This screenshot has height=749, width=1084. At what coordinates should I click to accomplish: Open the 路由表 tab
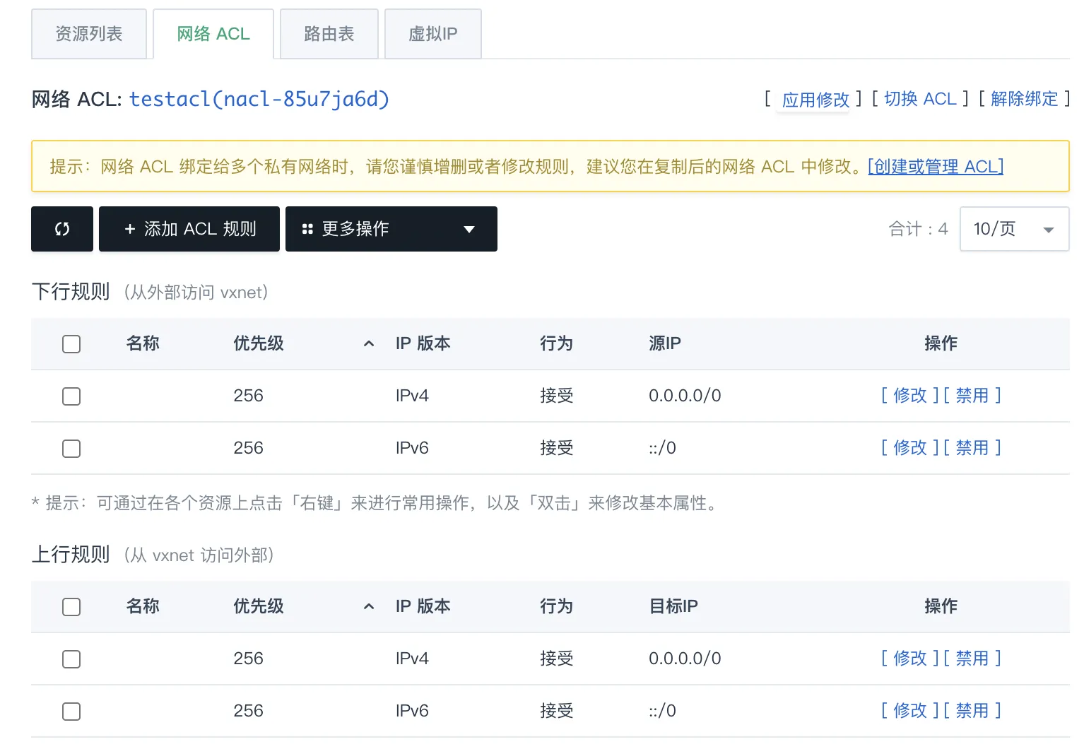(329, 34)
